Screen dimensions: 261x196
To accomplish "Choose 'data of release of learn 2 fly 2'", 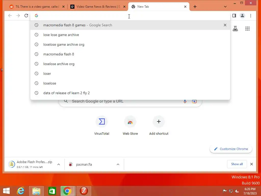I will [130, 93].
